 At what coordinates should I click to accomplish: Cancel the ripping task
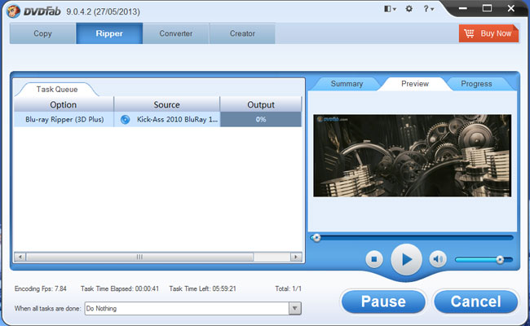[x=475, y=302]
